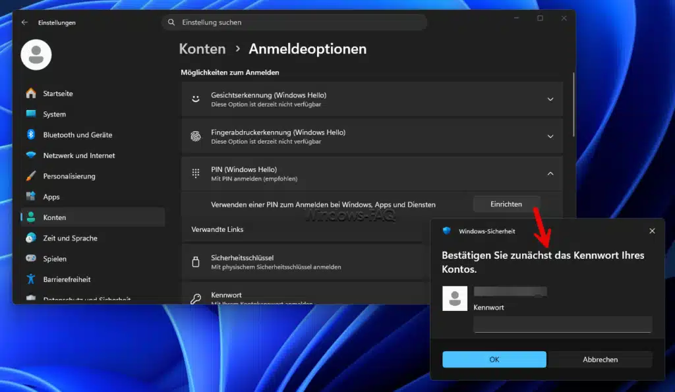Click 'Gesichtserkennung (Windows Hello)' title text
This screenshot has width=675, height=392.
tap(269, 95)
